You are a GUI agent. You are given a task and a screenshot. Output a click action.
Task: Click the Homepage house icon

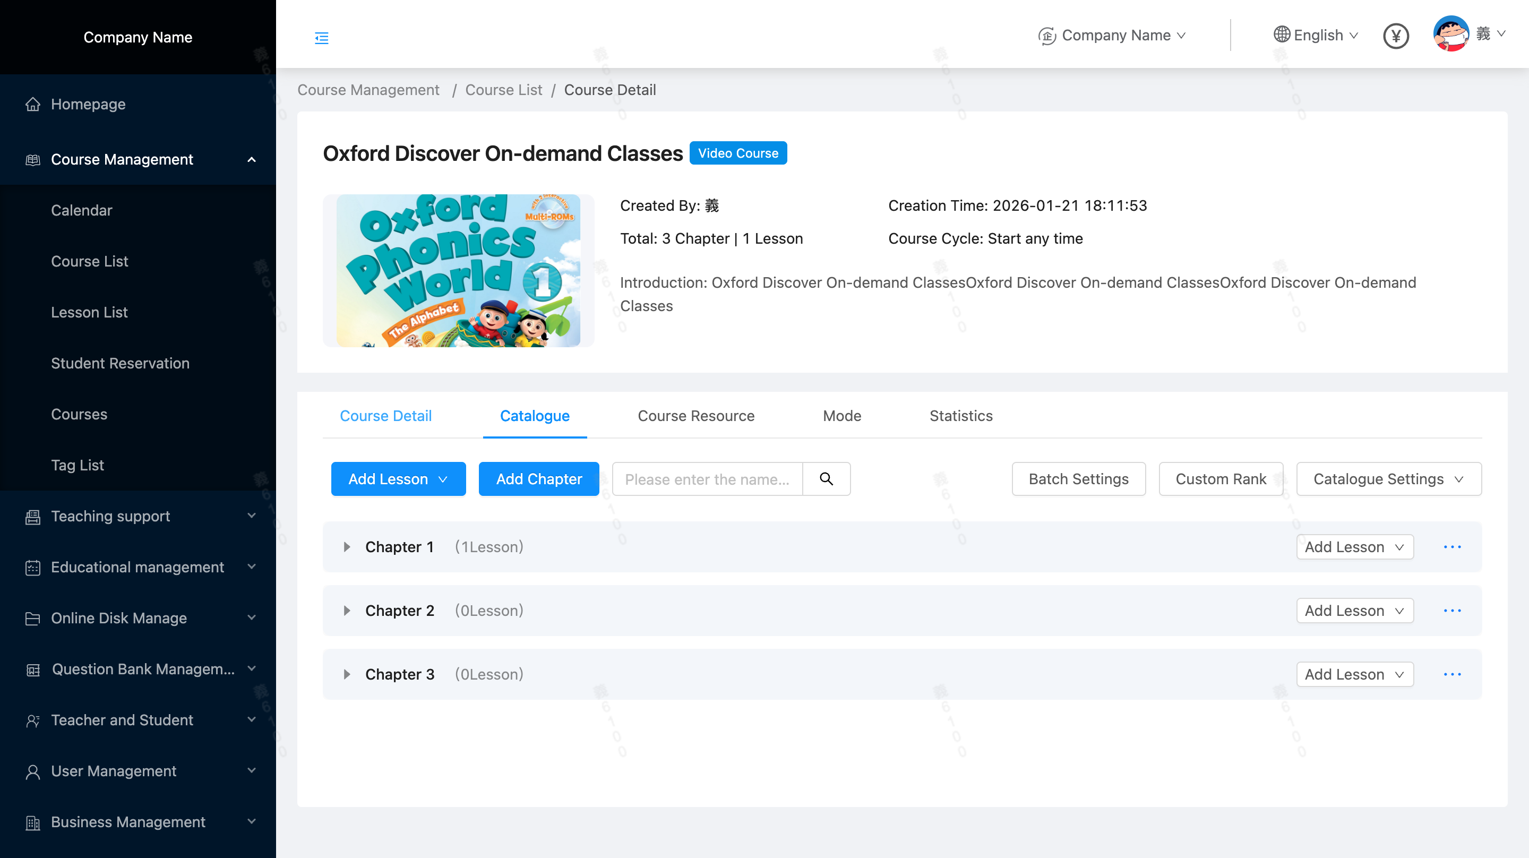coord(32,104)
